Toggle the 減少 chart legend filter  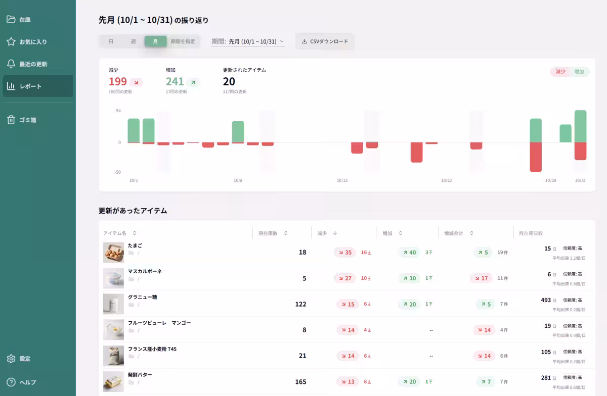pos(560,72)
